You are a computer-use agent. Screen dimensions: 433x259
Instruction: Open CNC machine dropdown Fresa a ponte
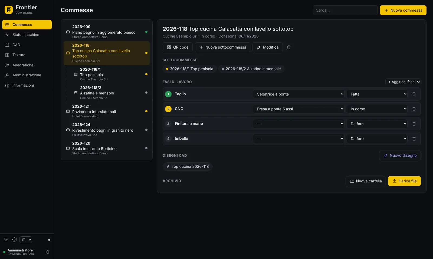coord(299,109)
